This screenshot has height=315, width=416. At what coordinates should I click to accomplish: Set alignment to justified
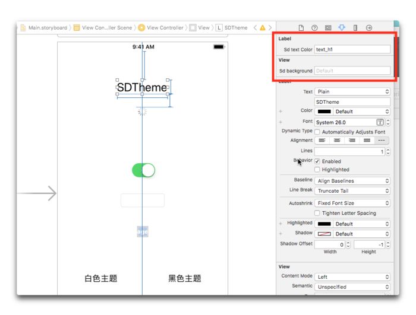coord(367,140)
